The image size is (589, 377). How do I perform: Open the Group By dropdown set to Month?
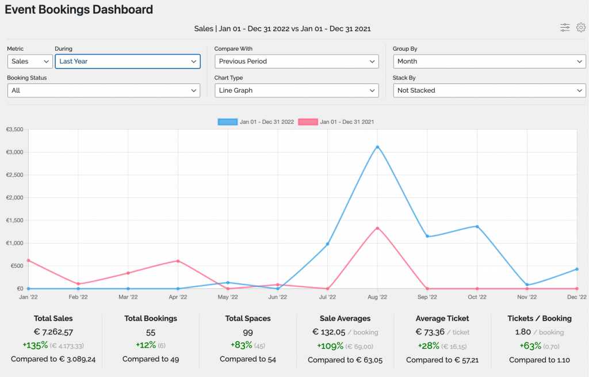pyautogui.click(x=489, y=61)
